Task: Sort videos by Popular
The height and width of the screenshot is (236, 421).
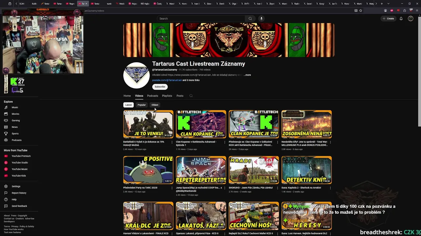Action: pyautogui.click(x=142, y=105)
